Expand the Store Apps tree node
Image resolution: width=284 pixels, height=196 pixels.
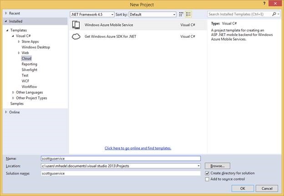(x=19, y=41)
